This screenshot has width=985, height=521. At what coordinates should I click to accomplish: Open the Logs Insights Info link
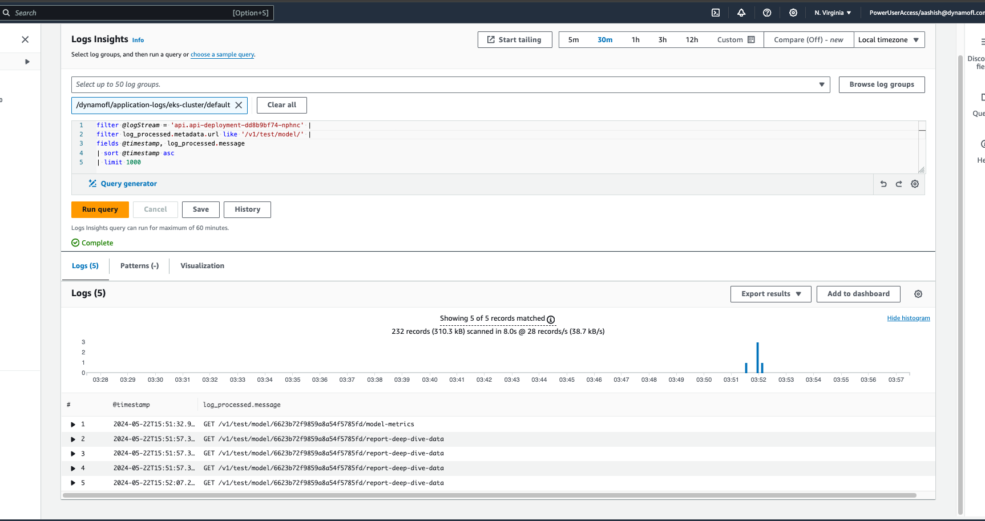click(138, 41)
